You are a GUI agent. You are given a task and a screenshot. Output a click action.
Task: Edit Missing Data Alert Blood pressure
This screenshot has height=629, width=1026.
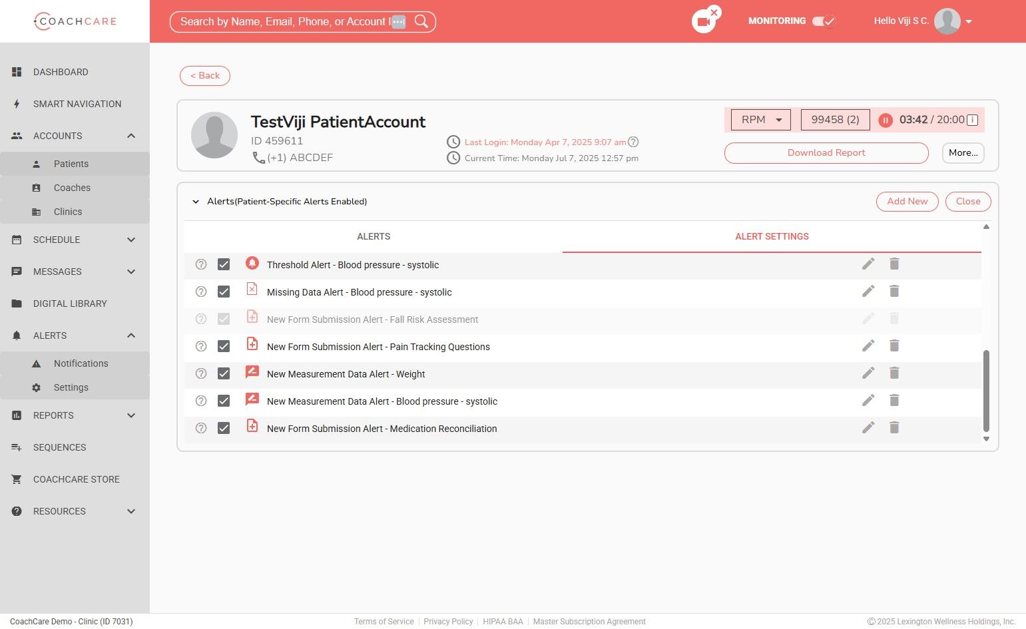868,292
